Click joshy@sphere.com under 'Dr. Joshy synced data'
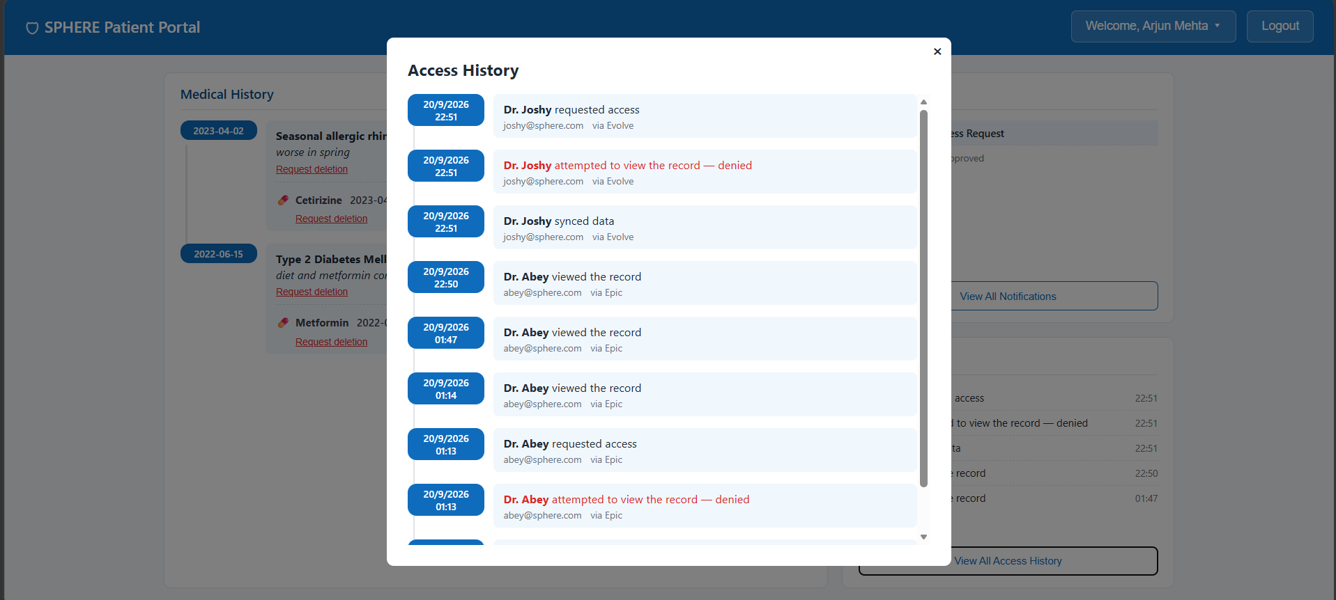 tap(544, 237)
